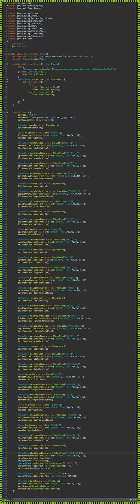This screenshot has height=504, width=140.
Task: Click the JMenu viewMenu declaration line
Action: (x=40, y=405)
